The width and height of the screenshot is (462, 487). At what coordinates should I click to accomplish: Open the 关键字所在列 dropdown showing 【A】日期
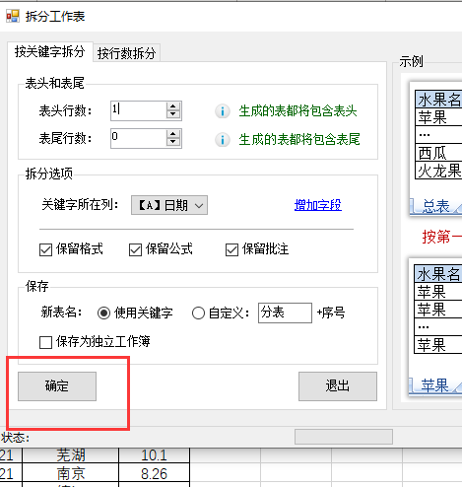coord(169,205)
